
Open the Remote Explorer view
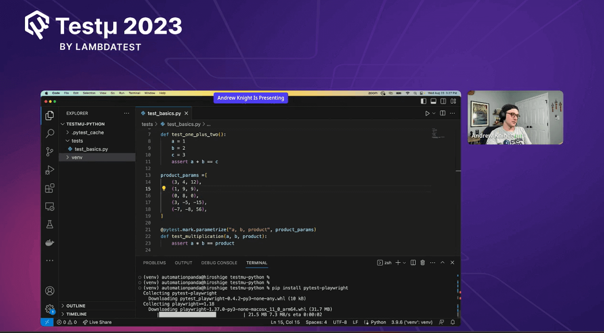click(49, 206)
